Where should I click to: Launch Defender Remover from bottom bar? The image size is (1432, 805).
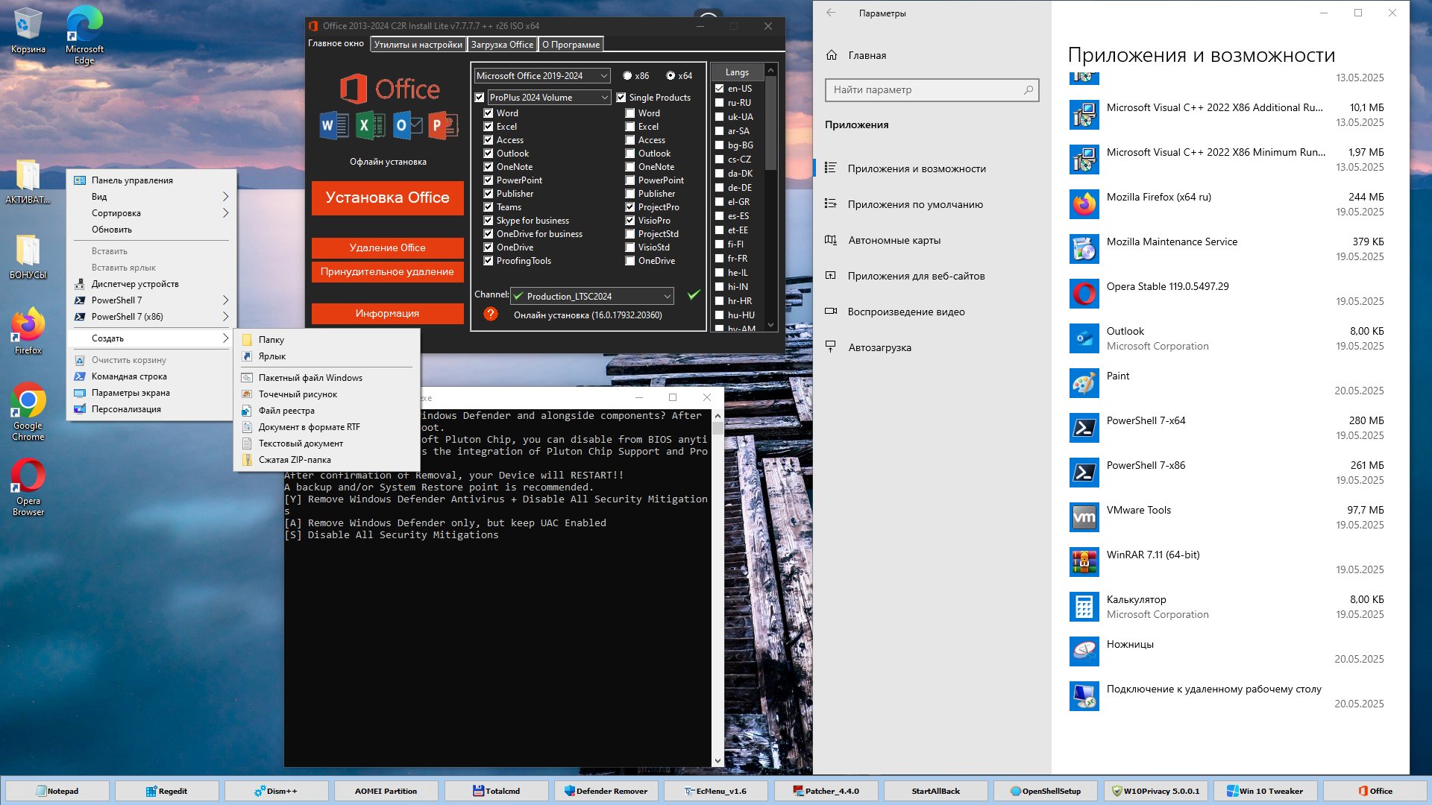[605, 791]
